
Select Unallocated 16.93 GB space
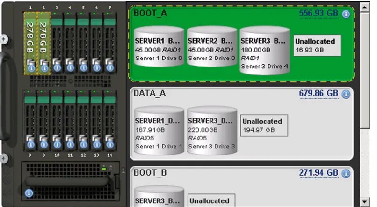317,45
